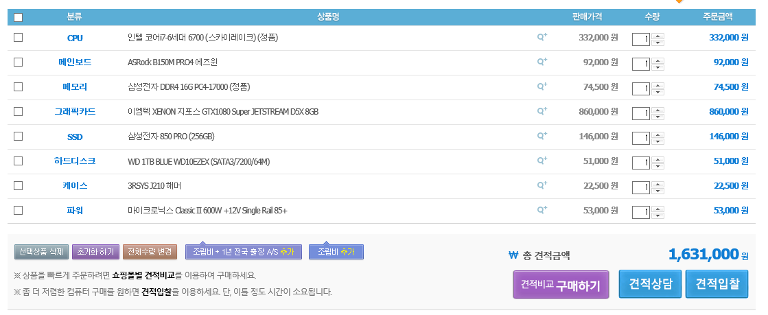The height and width of the screenshot is (315, 768).
Task: Open magnifier details for SSD row
Action: [x=542, y=136]
